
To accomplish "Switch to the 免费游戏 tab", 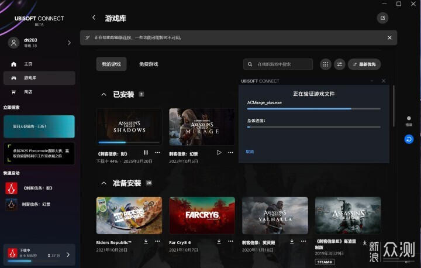I will 149,64.
